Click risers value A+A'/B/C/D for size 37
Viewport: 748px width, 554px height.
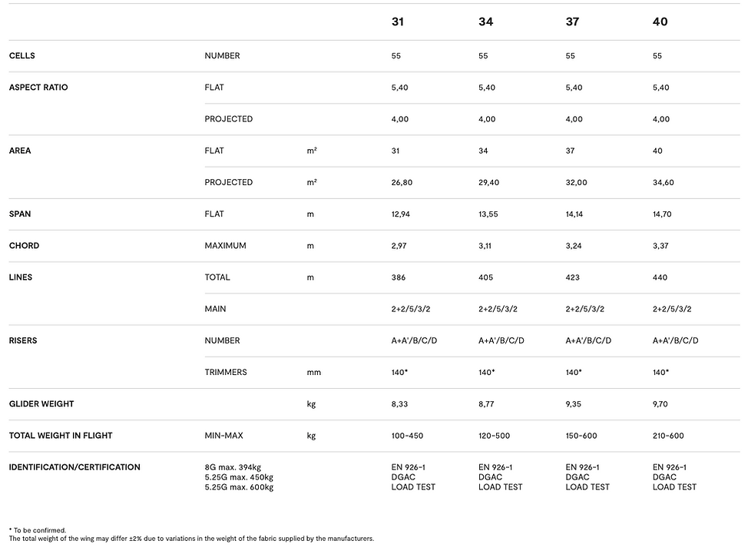tap(589, 340)
